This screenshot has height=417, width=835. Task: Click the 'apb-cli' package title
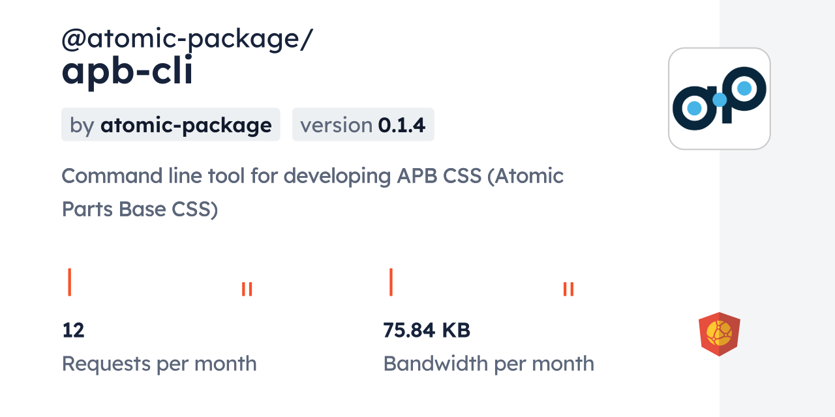pyautogui.click(x=127, y=72)
